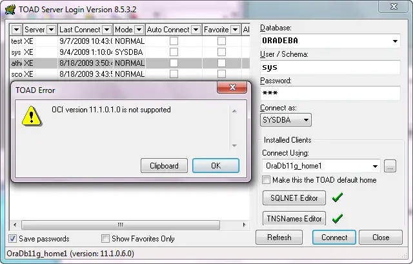
Task: Expand the Connect Using dropdown showing OraDb11g_home1
Action: 375,166
